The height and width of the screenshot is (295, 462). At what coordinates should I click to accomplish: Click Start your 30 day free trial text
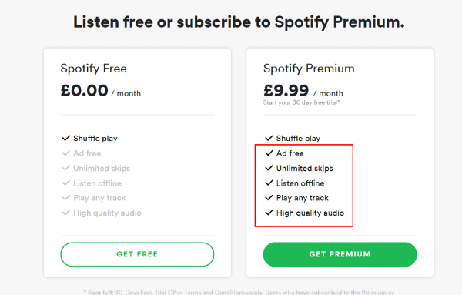[301, 102]
